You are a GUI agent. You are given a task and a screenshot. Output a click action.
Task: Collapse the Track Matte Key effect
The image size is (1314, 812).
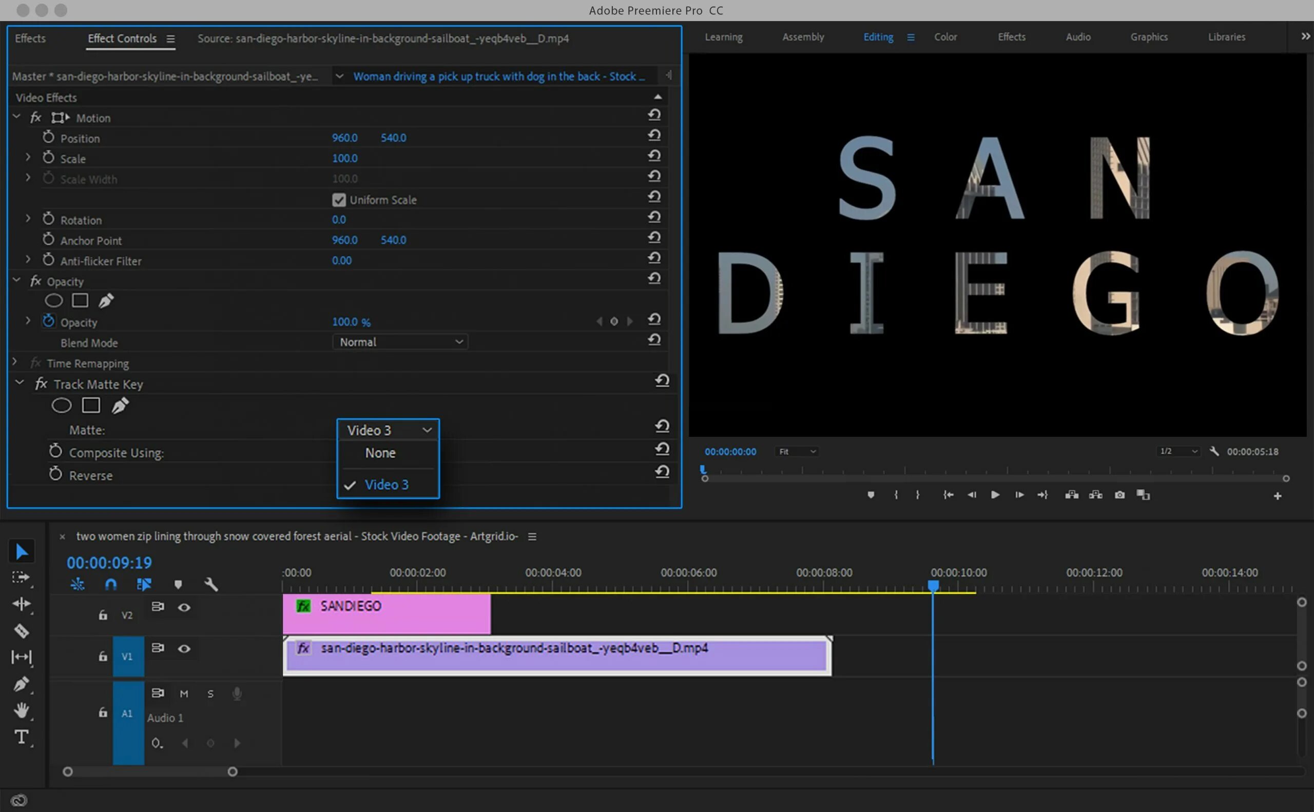[20, 383]
